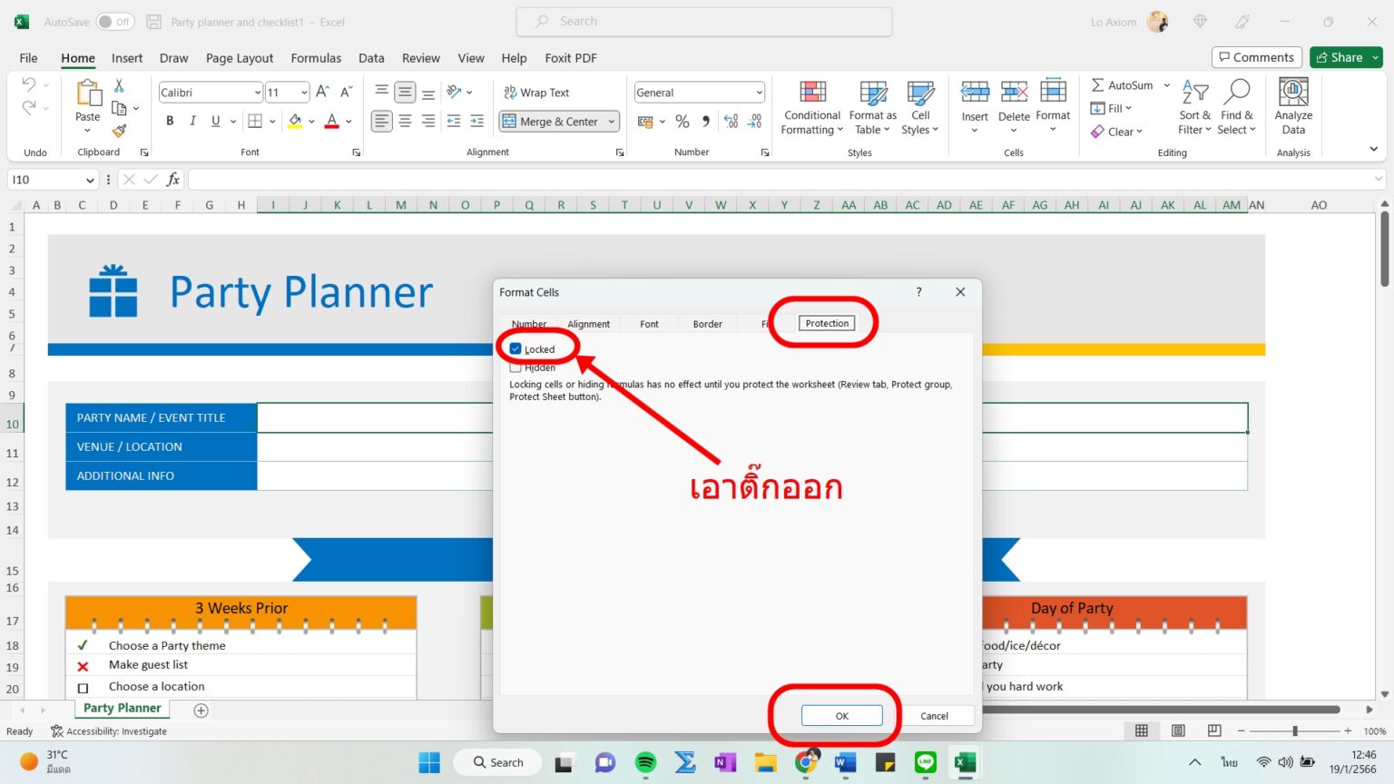Open the Analyze Data tool
This screenshot has height=784, width=1394.
coord(1292,106)
